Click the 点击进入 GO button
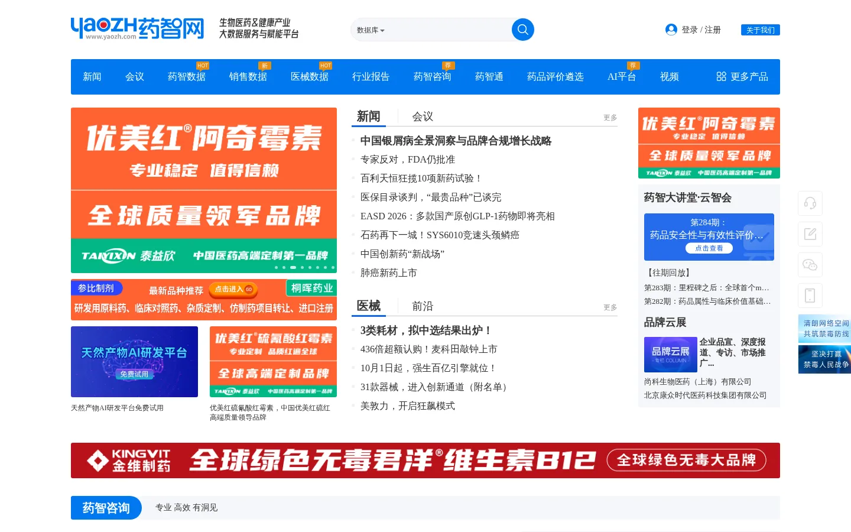 pos(233,289)
